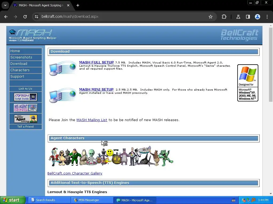
Task: Click the page vertical scrollbar thumb
Action: [x=271, y=65]
